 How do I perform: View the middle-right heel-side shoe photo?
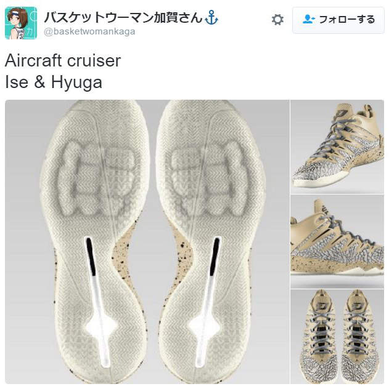pyautogui.click(x=337, y=242)
